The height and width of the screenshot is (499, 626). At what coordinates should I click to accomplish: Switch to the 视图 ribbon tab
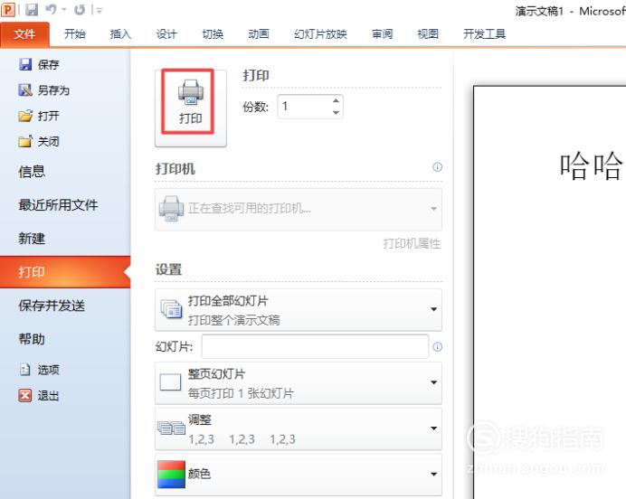(428, 34)
